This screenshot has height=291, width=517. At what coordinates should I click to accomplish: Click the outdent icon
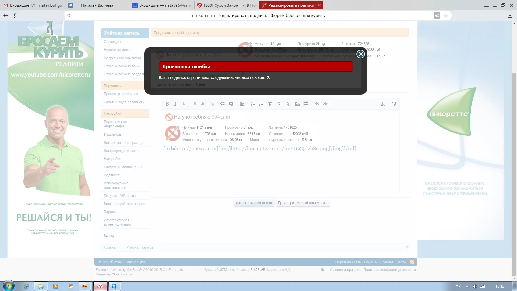point(270,104)
